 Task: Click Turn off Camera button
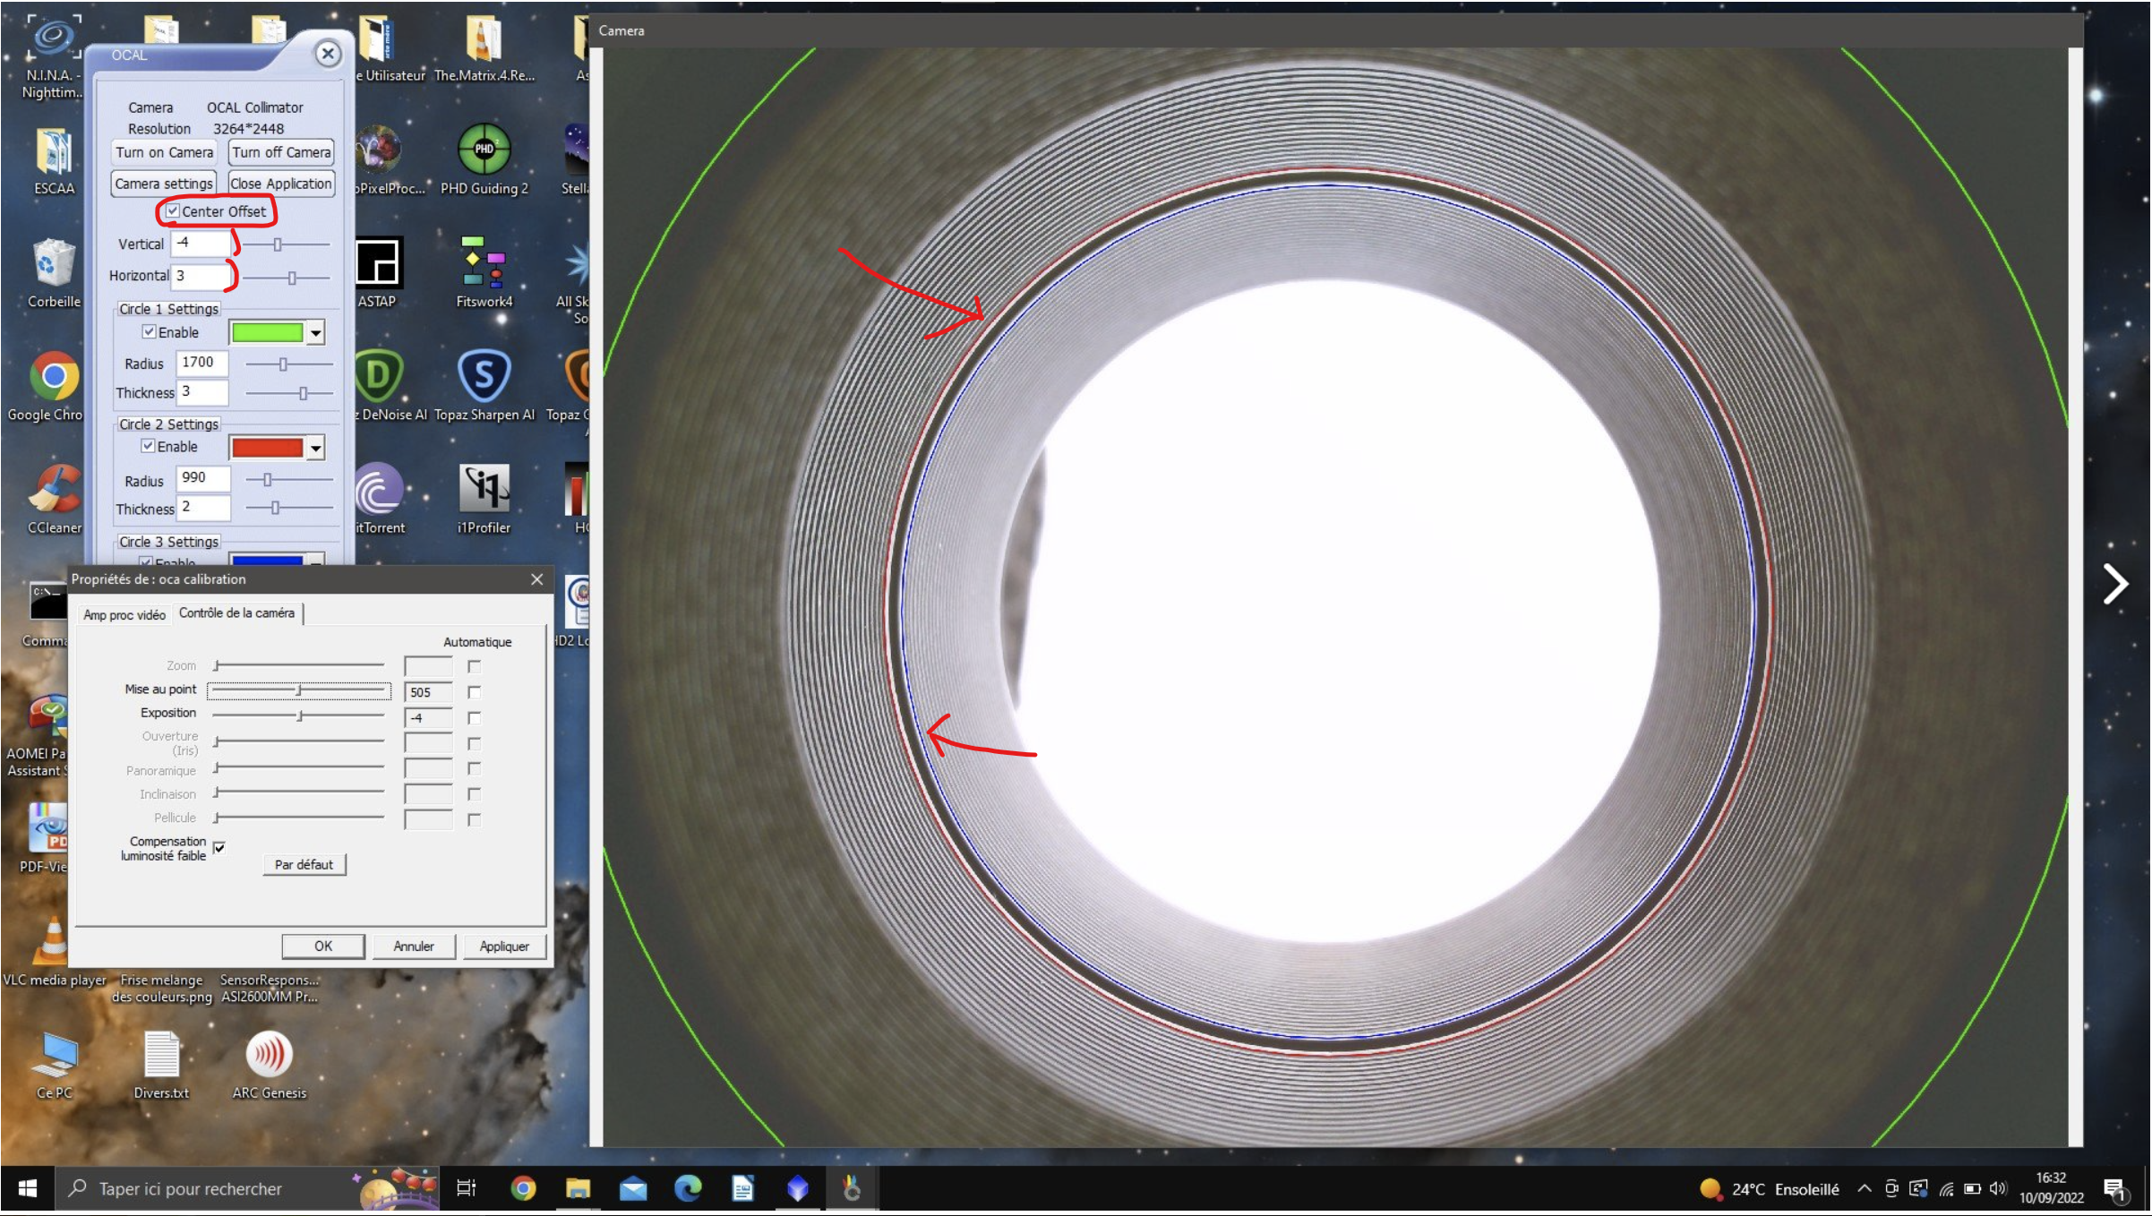click(281, 152)
